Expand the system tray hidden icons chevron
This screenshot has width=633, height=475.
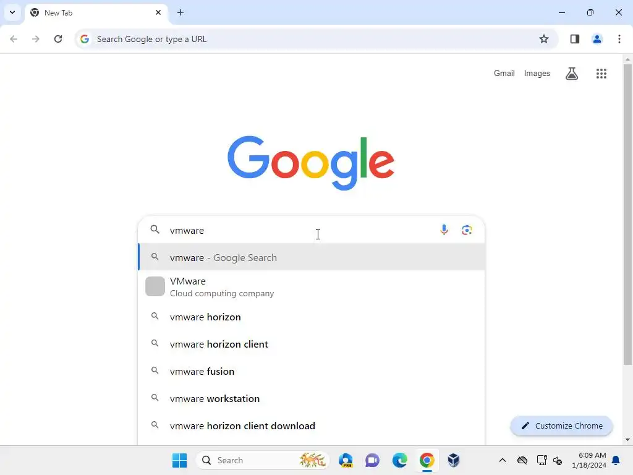[x=502, y=460]
